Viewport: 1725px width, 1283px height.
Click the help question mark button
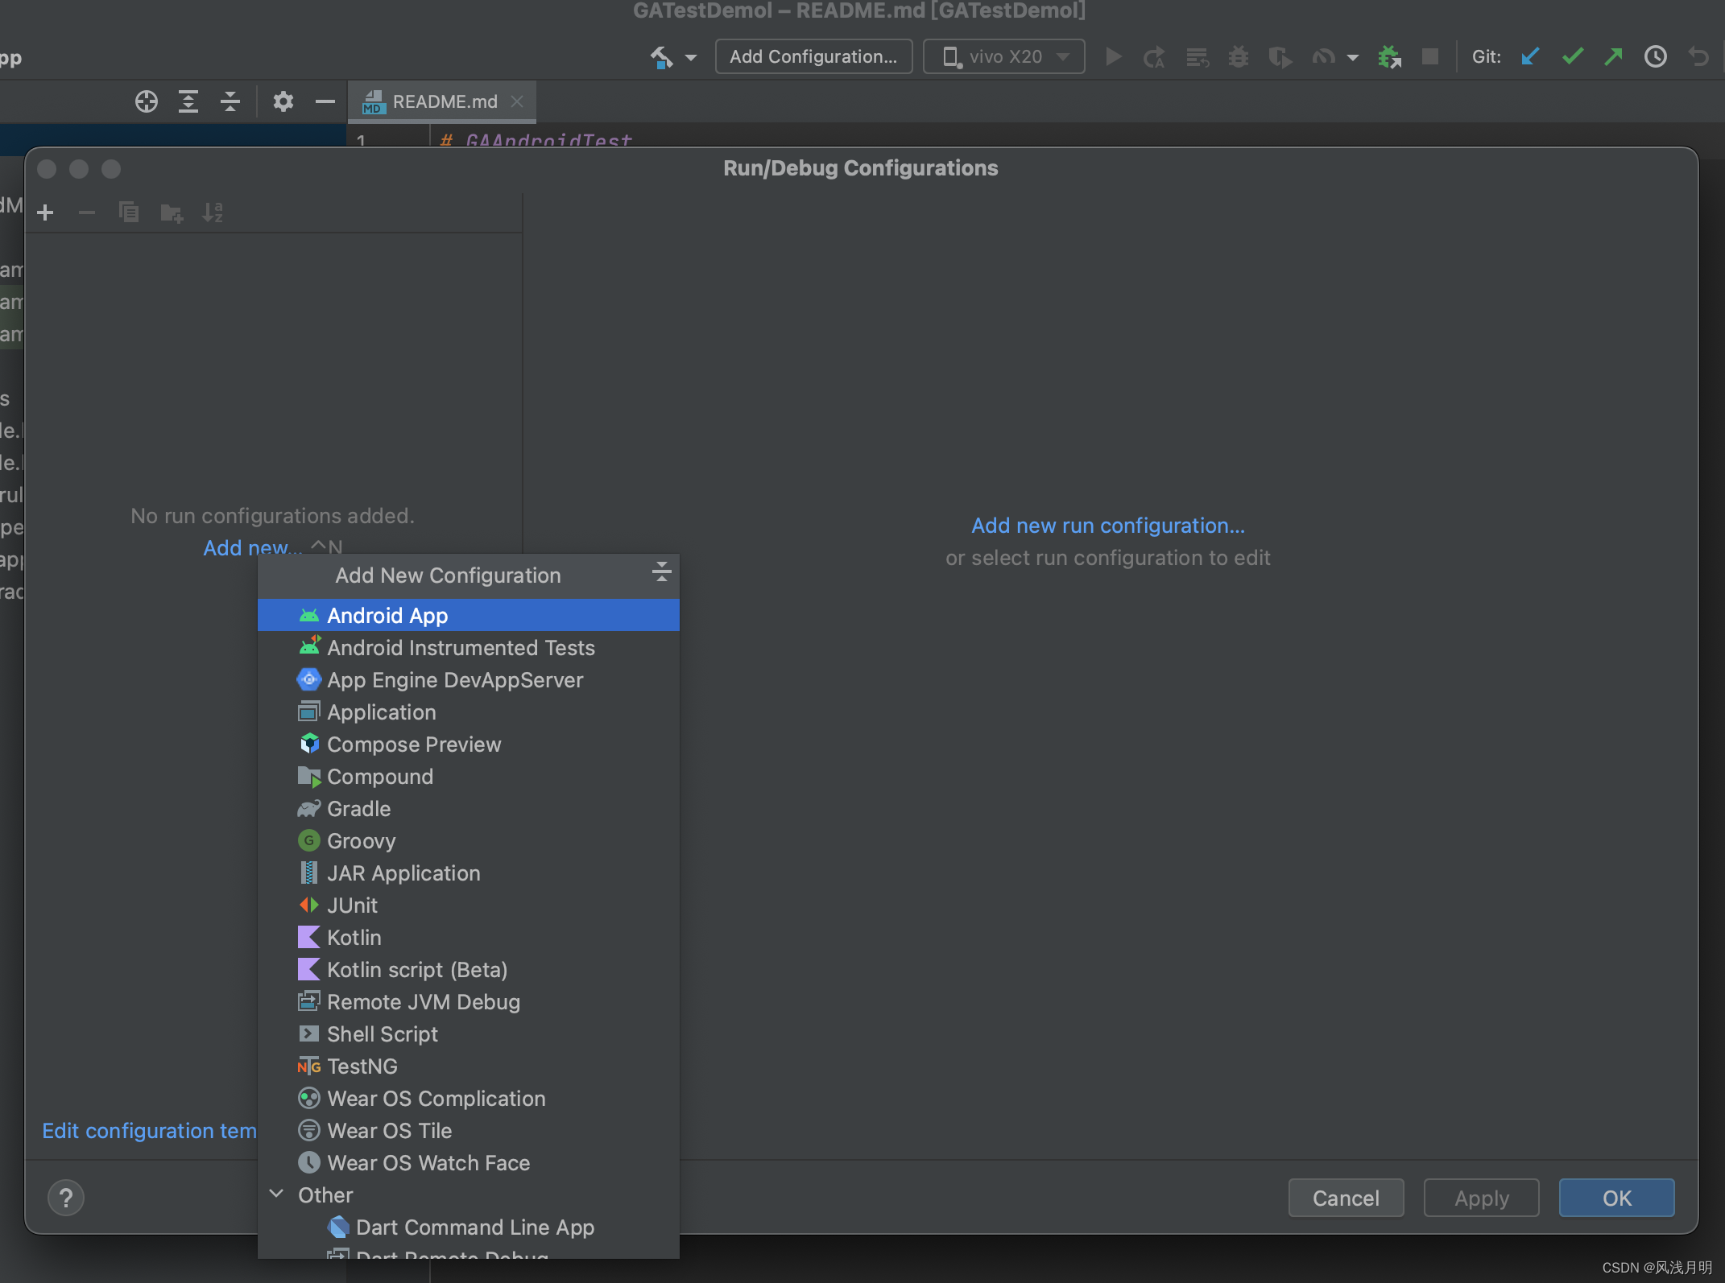(x=66, y=1198)
